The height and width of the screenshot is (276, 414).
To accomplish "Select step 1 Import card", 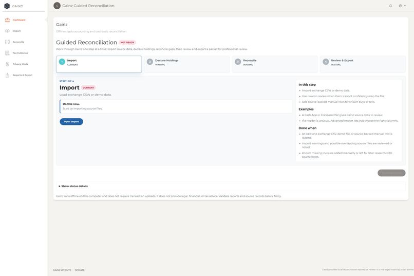I will [99, 64].
